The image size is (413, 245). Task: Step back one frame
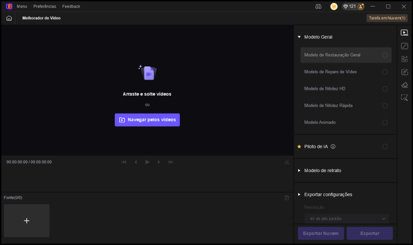(x=136, y=162)
